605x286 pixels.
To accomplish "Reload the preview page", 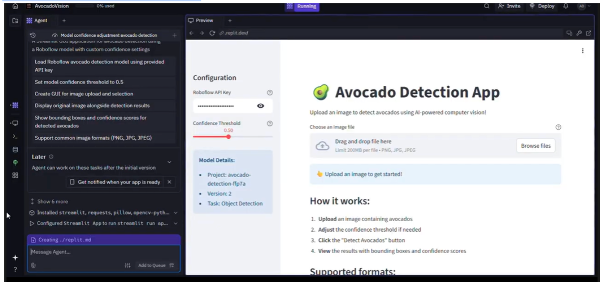I will pos(212,33).
